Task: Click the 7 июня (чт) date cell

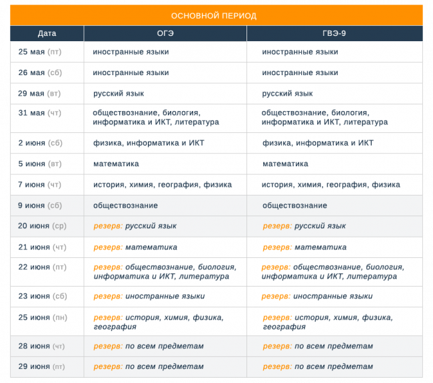Action: [39, 185]
